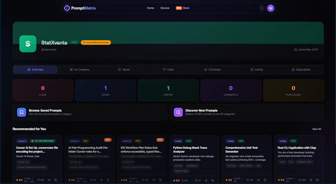This screenshot has height=184, width=336.
Task: Click the Copied stat card showing 1
Action: coord(168,90)
